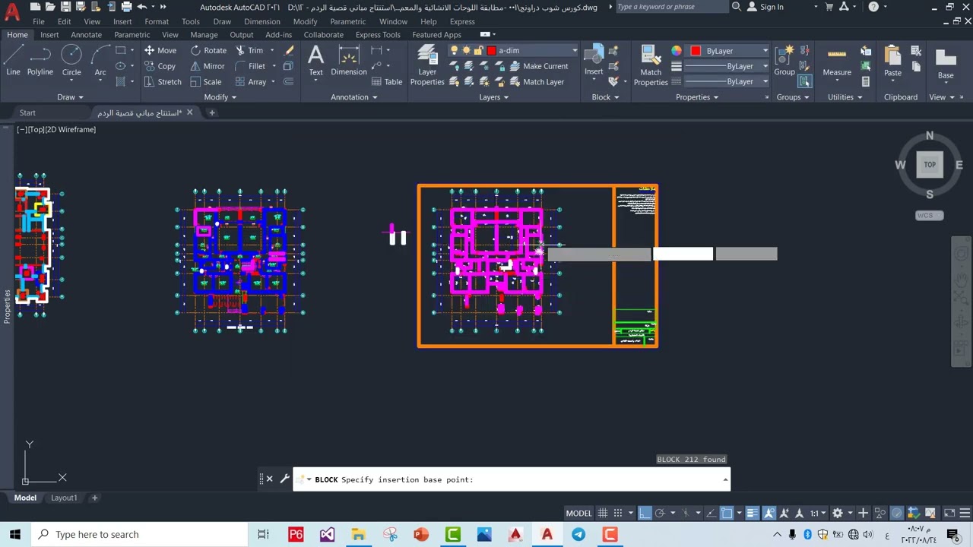This screenshot has height=547, width=973.
Task: Add a new layout with plus button
Action: pyautogui.click(x=94, y=498)
